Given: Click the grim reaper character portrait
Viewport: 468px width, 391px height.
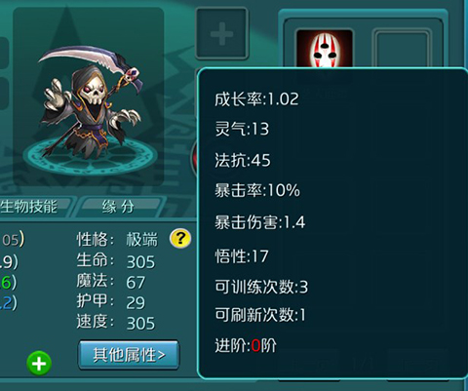Looking at the screenshot, I should click(89, 98).
